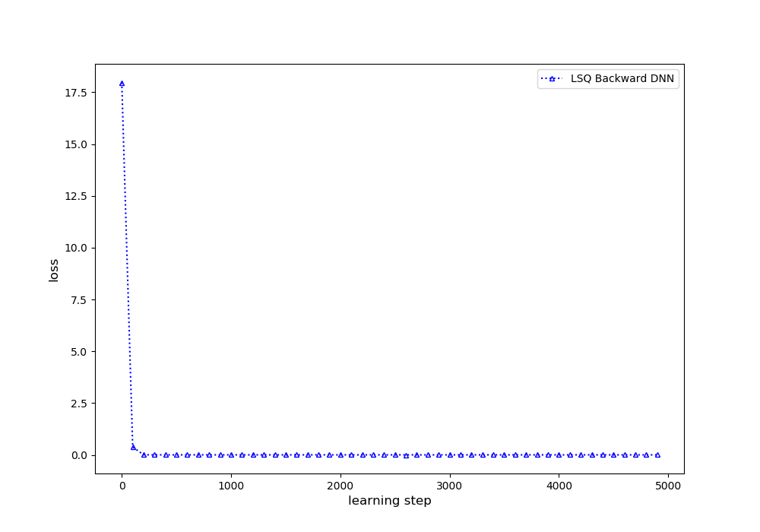Select the second data marker at step 100

(133, 447)
